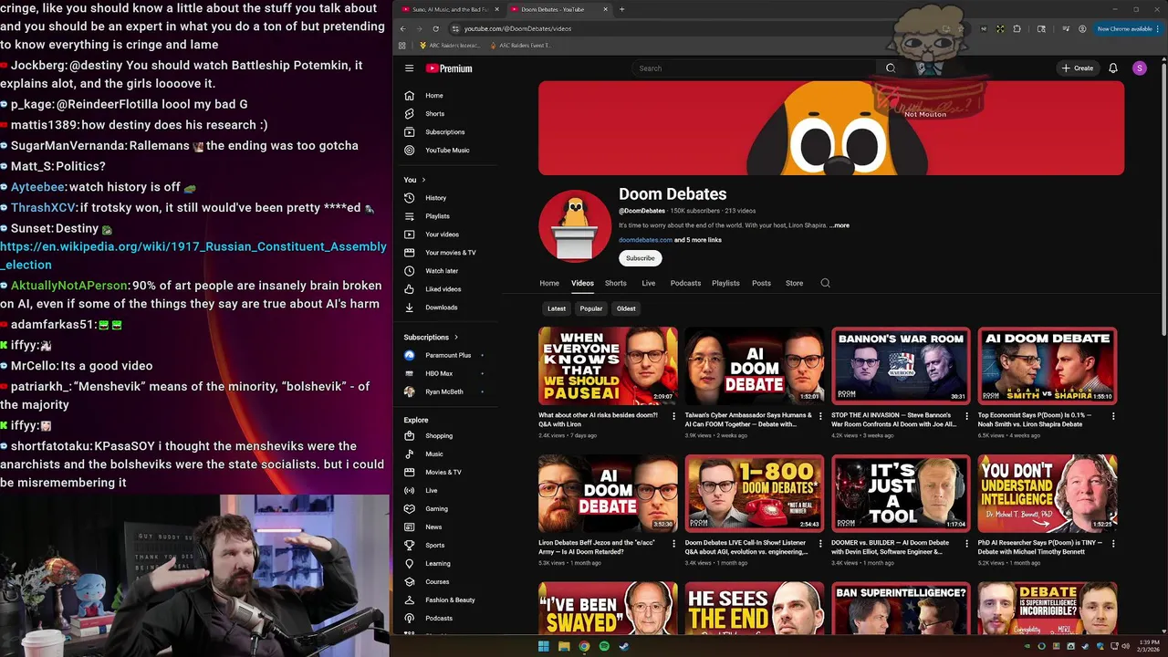Subscribe to Doom Debates channel
The height and width of the screenshot is (657, 1168).
(x=641, y=258)
